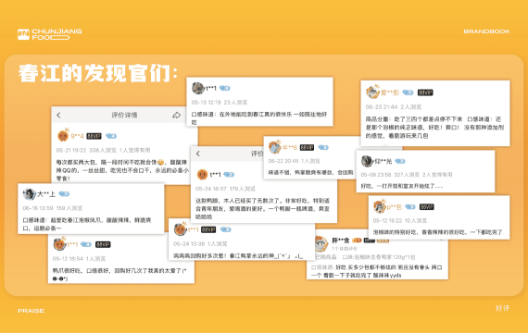Click the Chunjiang Food logo
This screenshot has width=528, height=333.
pos(50,34)
